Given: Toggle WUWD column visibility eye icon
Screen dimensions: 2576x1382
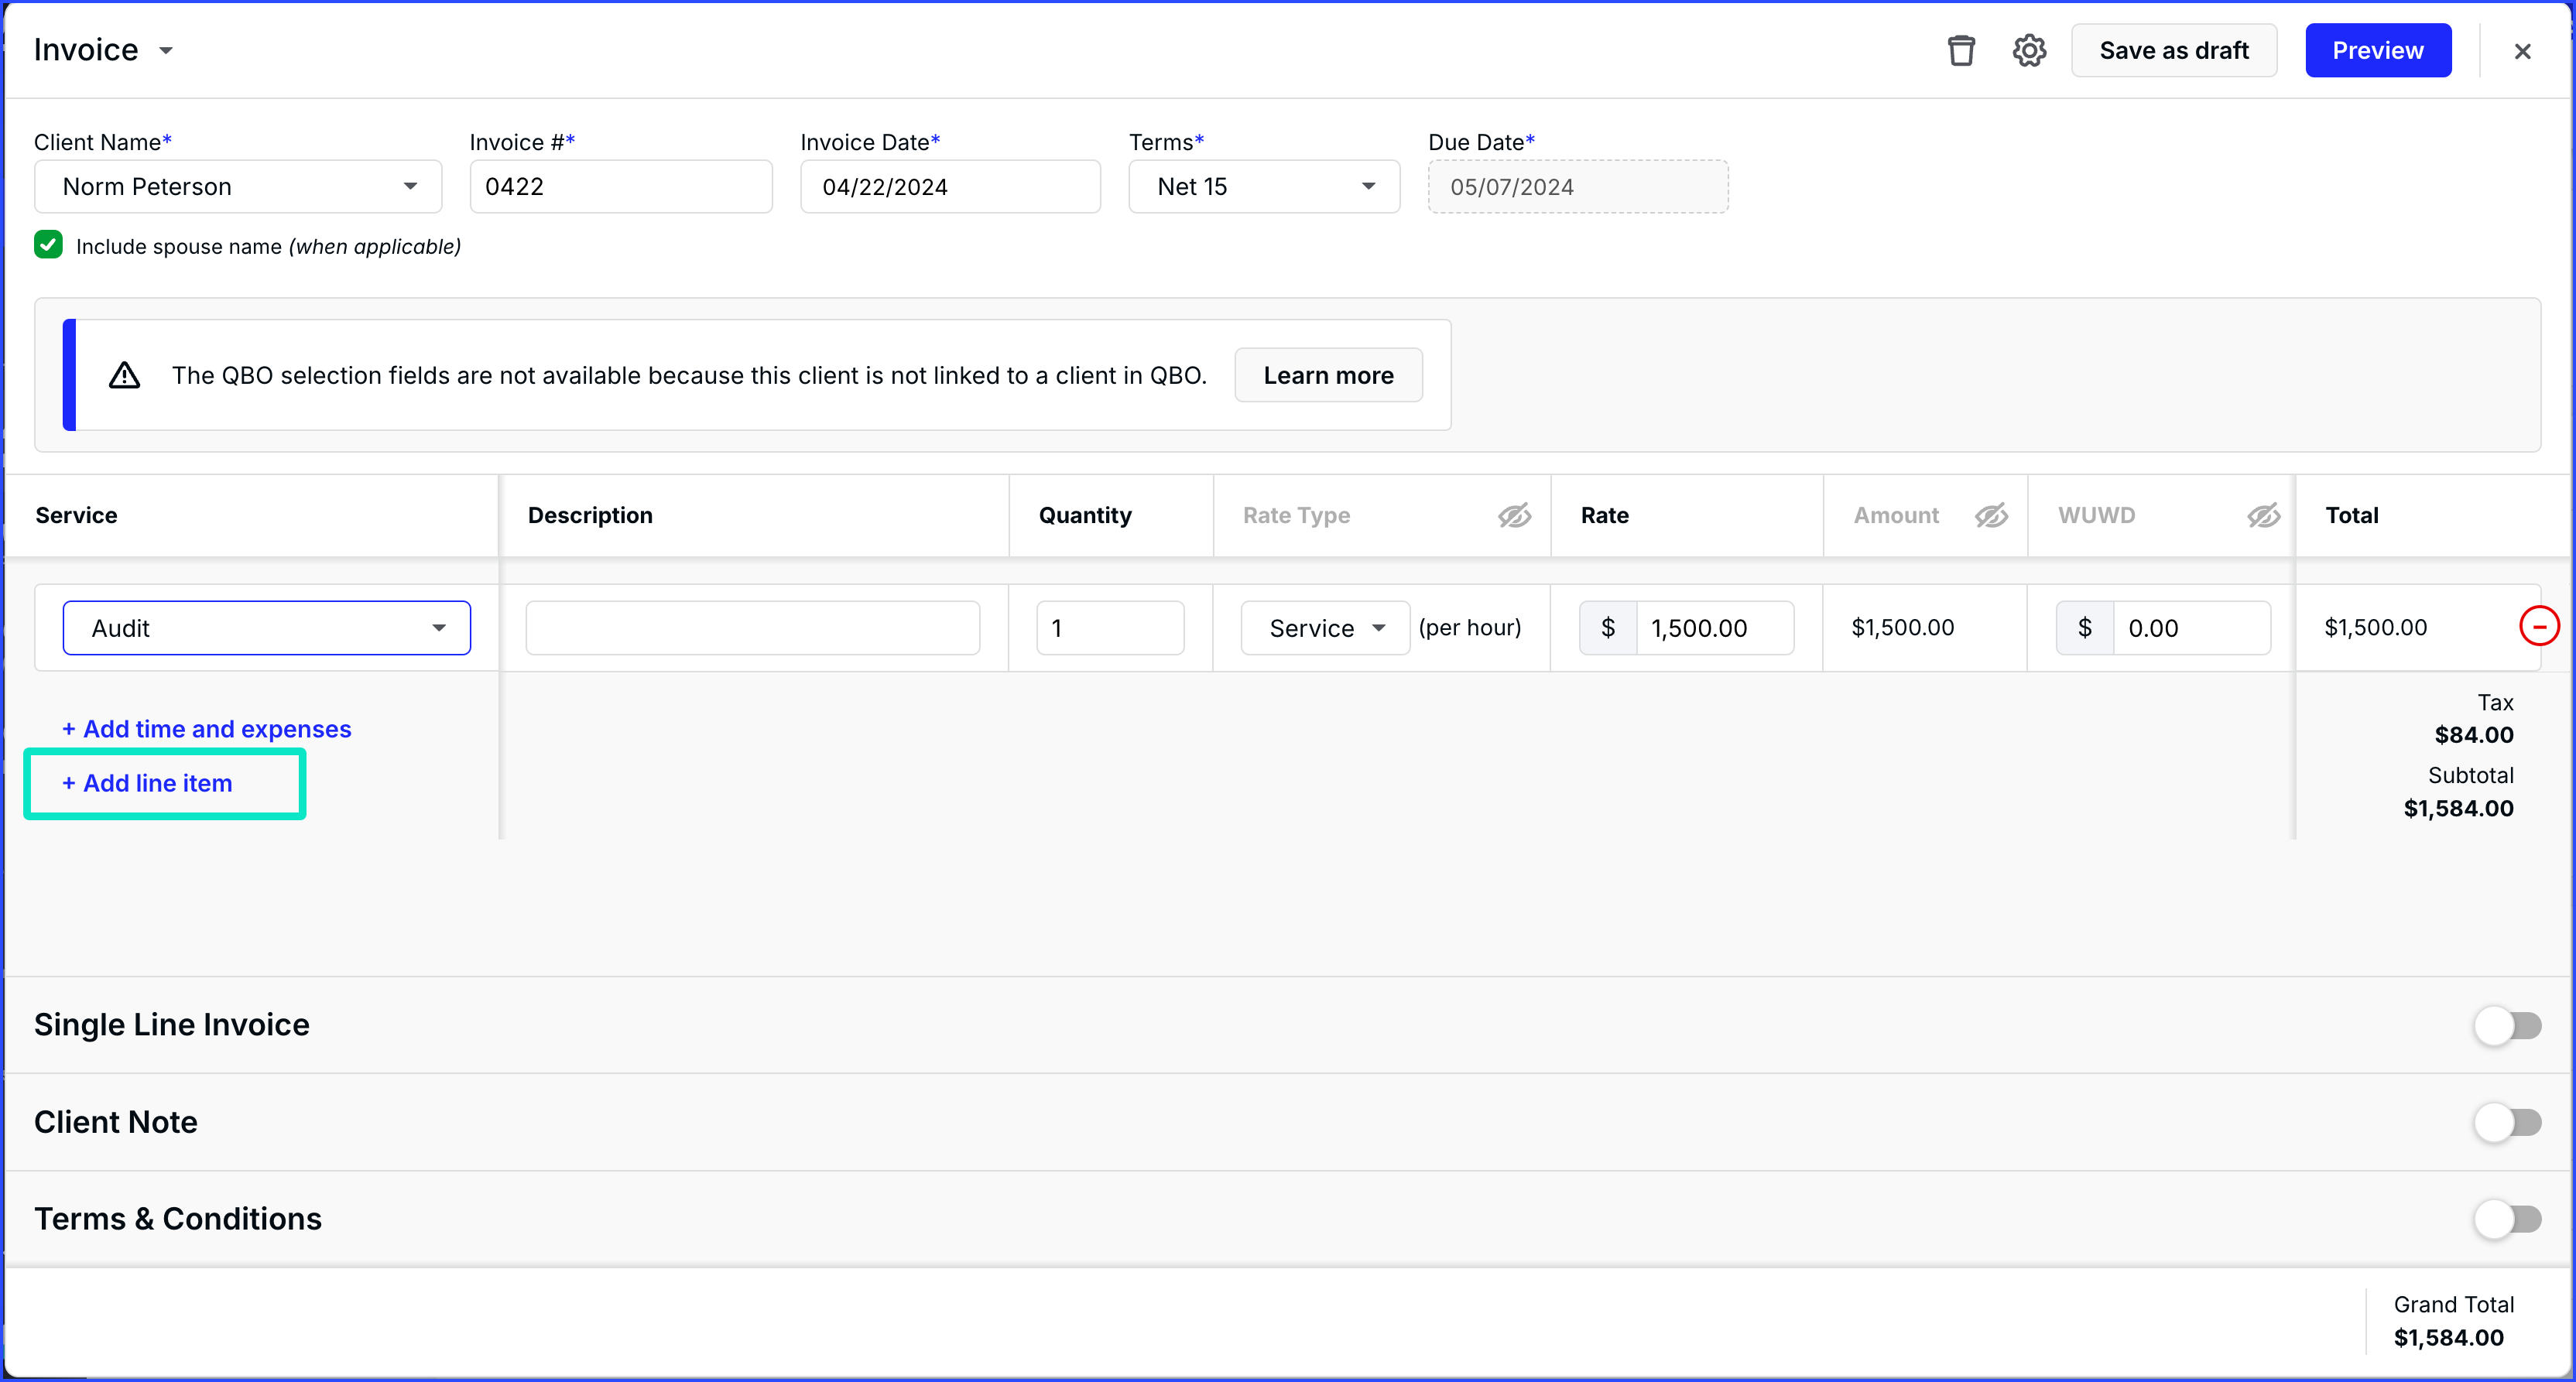Looking at the screenshot, I should [2263, 515].
